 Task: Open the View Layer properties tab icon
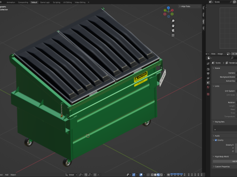[208, 78]
